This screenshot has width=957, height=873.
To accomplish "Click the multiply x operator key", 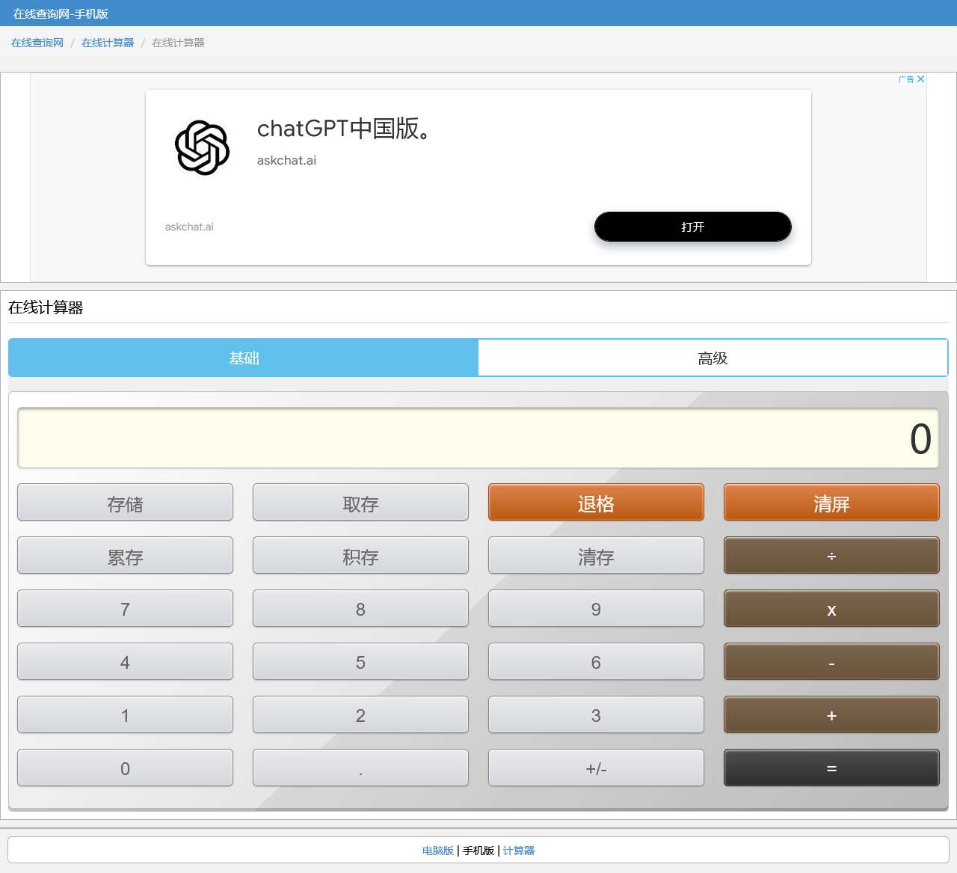I will click(831, 608).
